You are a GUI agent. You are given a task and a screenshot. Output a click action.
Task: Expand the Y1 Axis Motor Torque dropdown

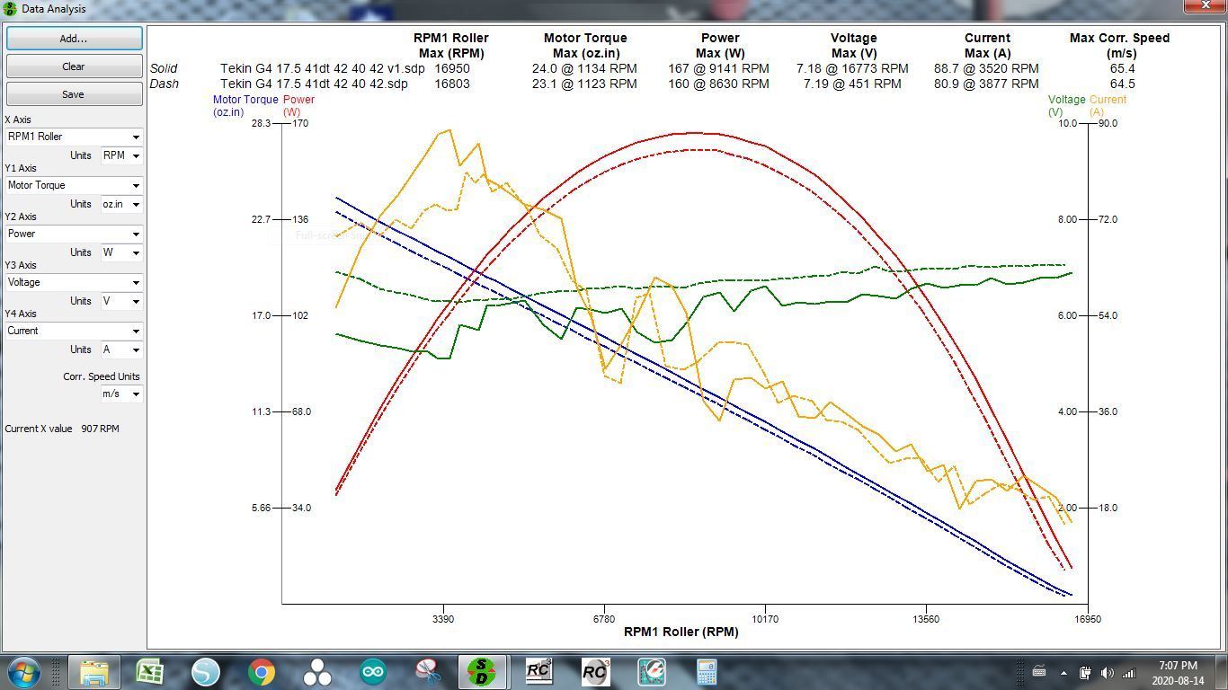(74, 185)
